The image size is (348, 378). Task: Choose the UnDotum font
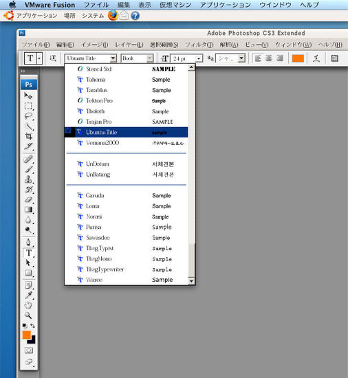tap(126, 164)
